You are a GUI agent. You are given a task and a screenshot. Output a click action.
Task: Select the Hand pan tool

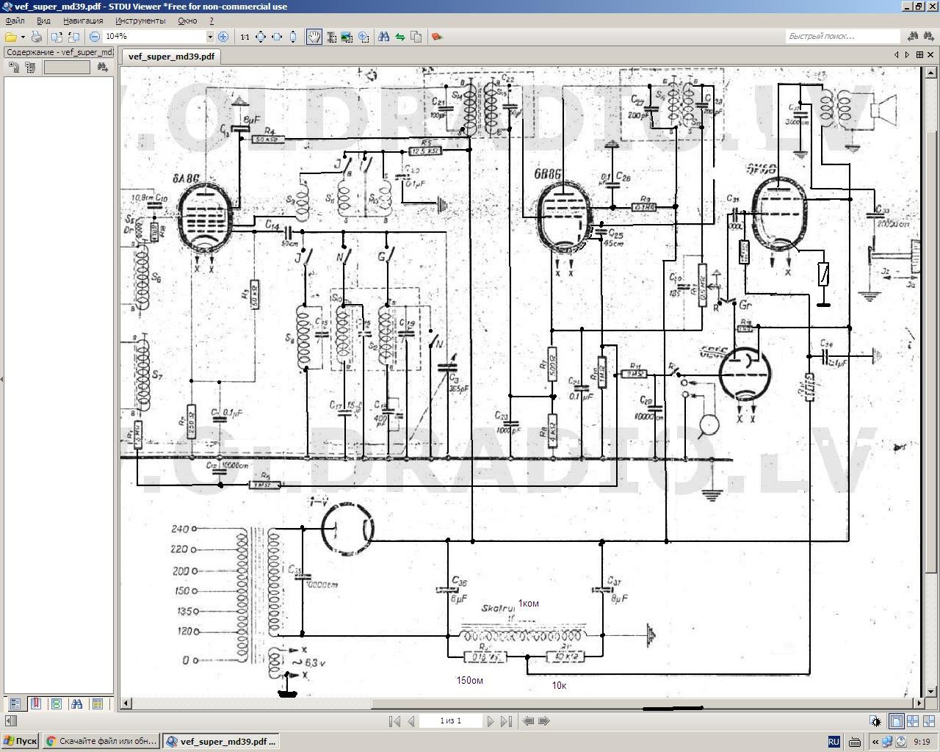click(314, 37)
